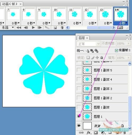Close the 图层 tab
Screen dimensions: 132x135
click(x=87, y=38)
